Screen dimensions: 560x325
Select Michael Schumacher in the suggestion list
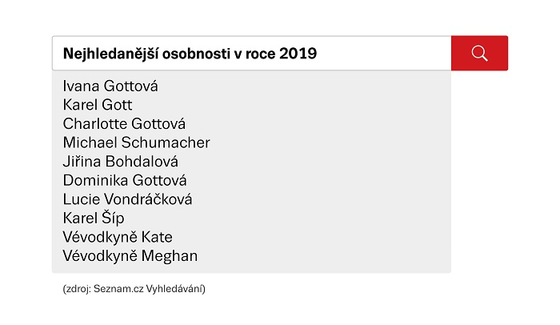[x=136, y=142]
